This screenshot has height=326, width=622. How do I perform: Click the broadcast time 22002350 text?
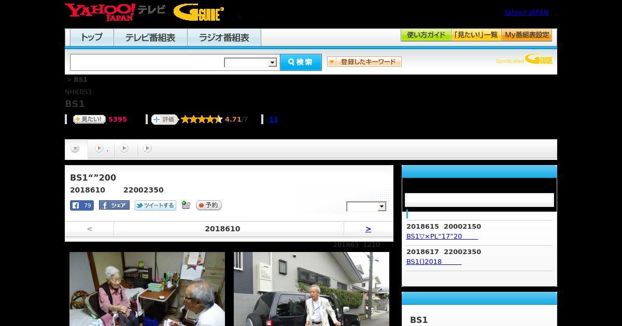click(x=144, y=190)
